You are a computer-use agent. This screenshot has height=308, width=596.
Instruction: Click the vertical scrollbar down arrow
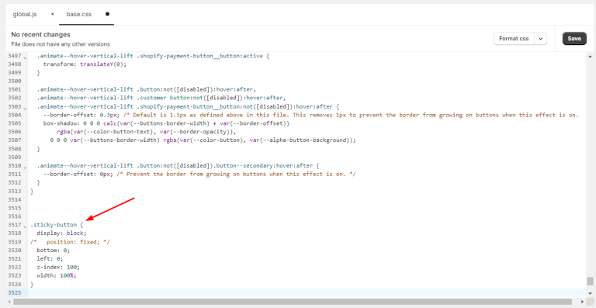click(x=590, y=293)
